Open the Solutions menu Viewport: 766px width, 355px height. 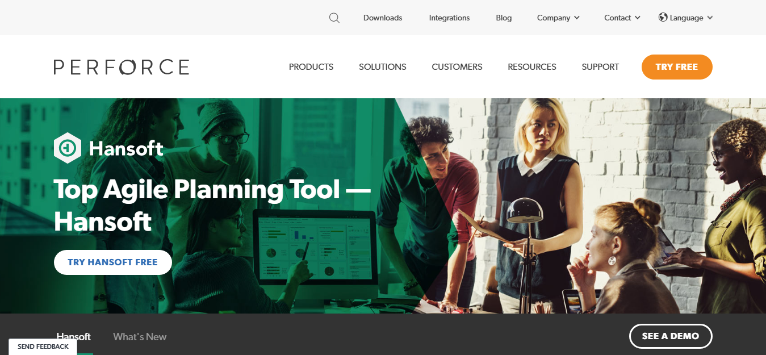(383, 67)
